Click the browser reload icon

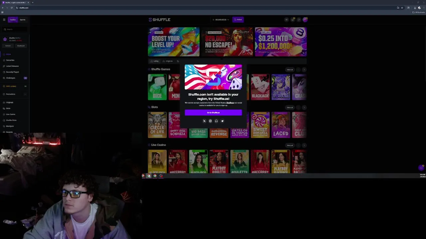pos(12,8)
